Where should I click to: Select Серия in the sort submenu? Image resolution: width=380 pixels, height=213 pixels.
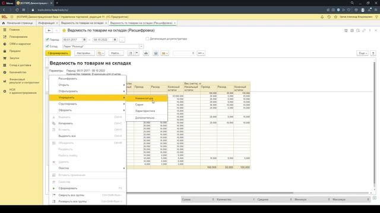coord(147,105)
